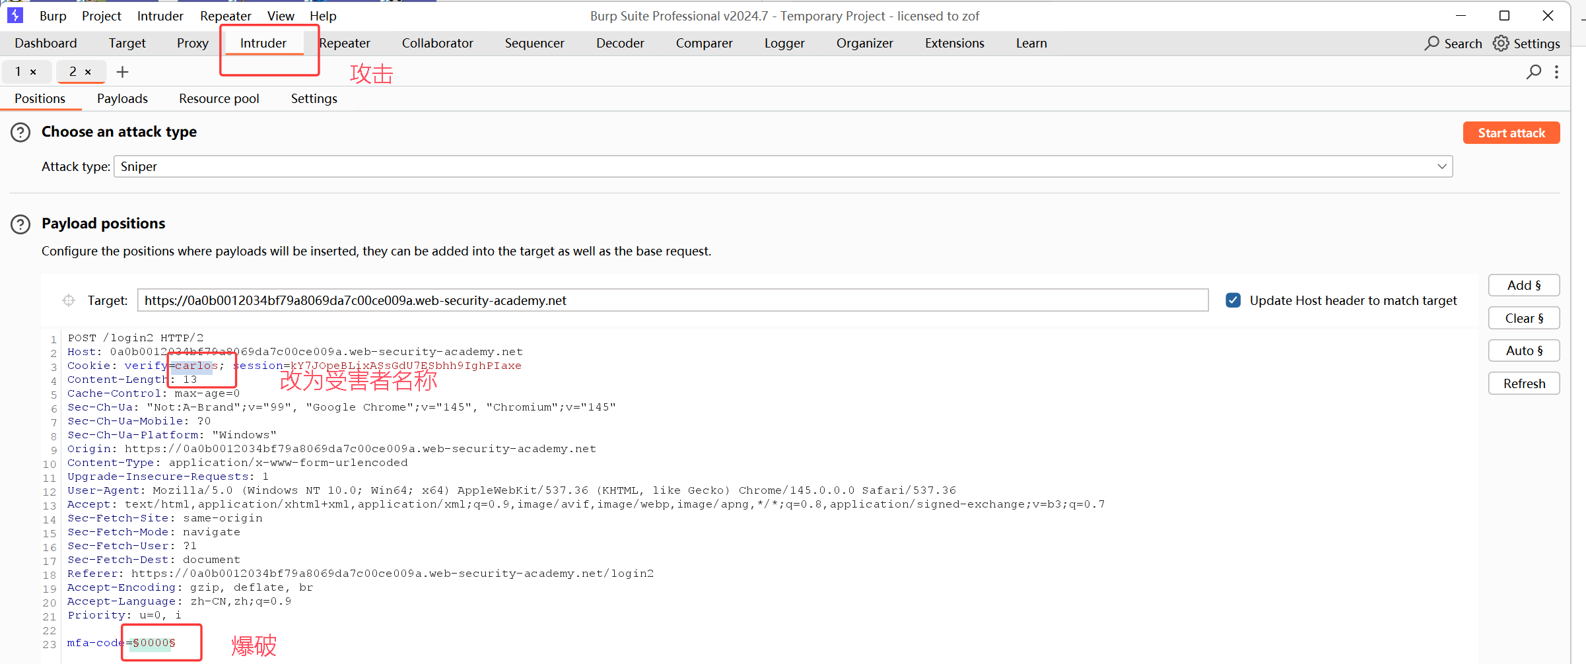
Task: Add a new Intruder tab with plus
Action: click(x=122, y=72)
